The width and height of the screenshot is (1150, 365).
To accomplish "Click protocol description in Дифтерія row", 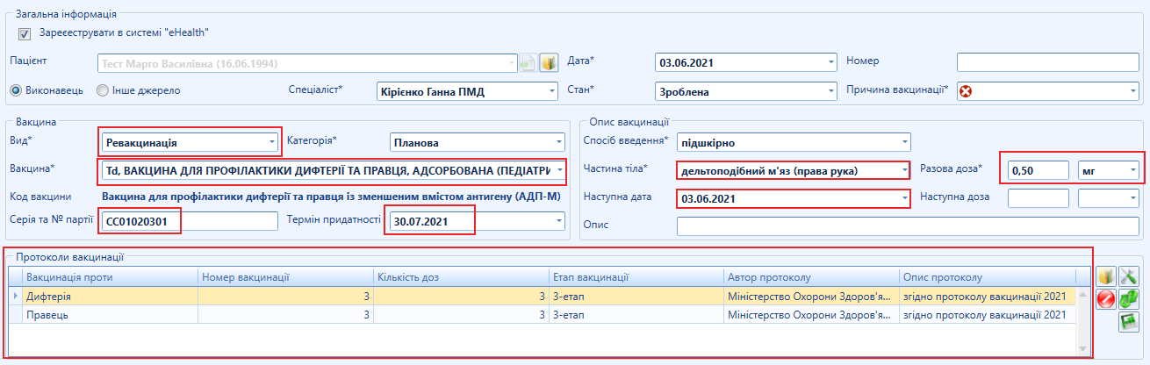I will [988, 296].
